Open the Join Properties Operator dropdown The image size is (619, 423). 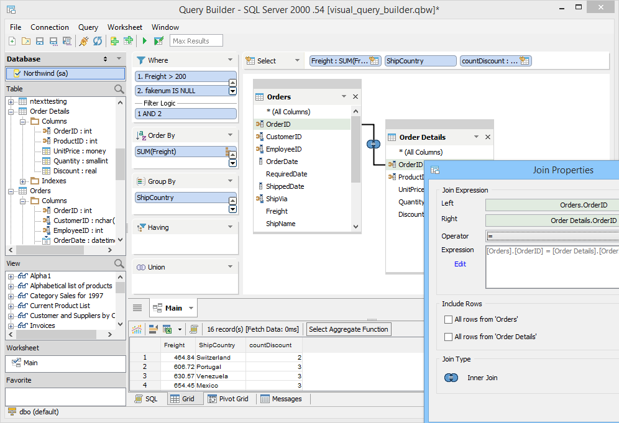pos(552,236)
